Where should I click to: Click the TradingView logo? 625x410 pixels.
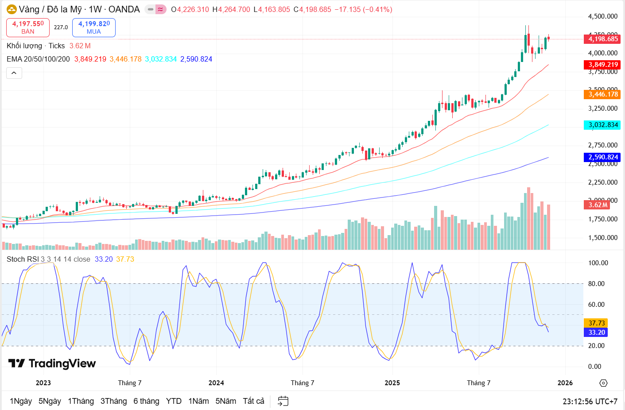pos(52,364)
